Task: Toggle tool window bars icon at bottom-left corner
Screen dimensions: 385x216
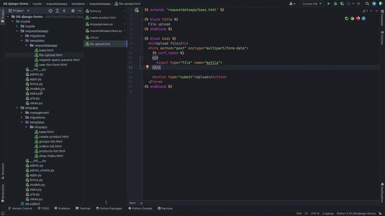Action: click(x=2, y=214)
